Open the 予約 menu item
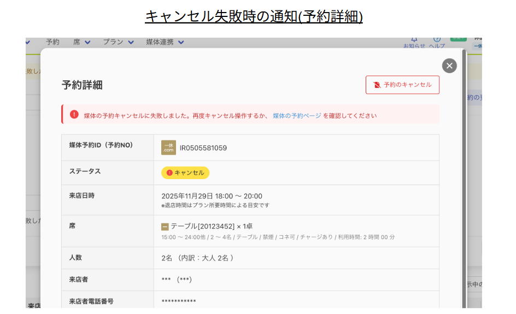This screenshot has height=314, width=516. pyautogui.click(x=52, y=42)
